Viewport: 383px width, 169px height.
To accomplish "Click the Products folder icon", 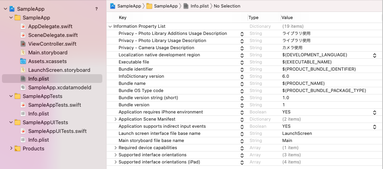I will [18, 149].
